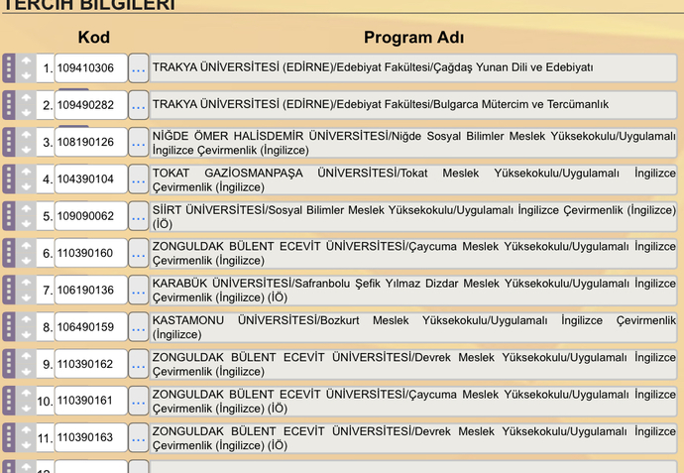The width and height of the screenshot is (684, 473).
Task: Select the code field containing 109410306
Action: 91,68
